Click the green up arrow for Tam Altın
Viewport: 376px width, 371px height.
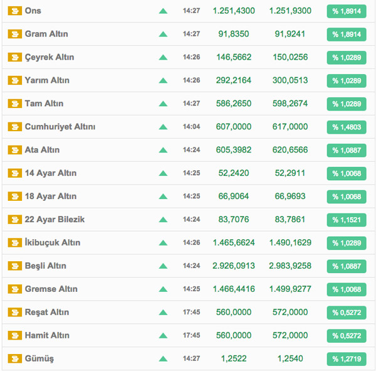click(163, 104)
